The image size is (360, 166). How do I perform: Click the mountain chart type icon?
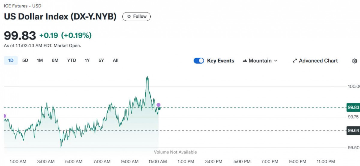(245, 61)
